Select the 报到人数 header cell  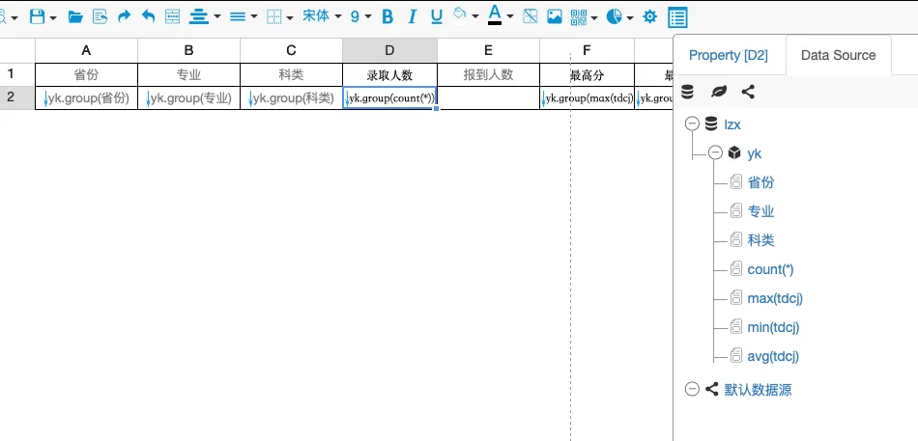click(488, 74)
